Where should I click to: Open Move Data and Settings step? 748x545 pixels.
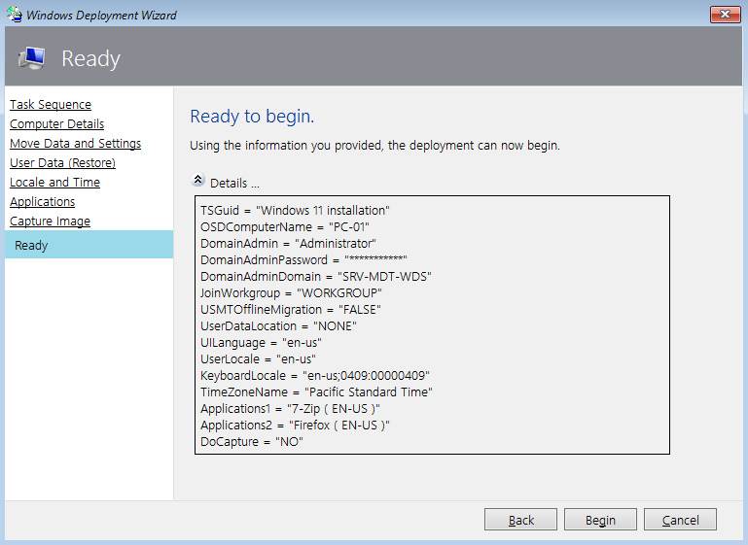(75, 144)
